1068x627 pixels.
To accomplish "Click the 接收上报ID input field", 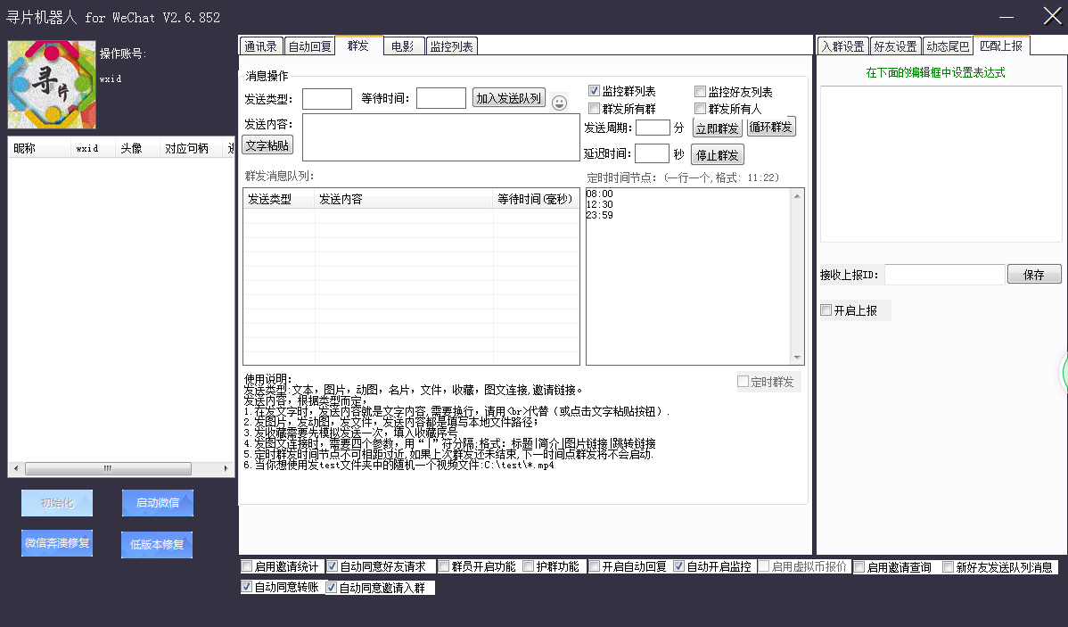I will point(945,275).
